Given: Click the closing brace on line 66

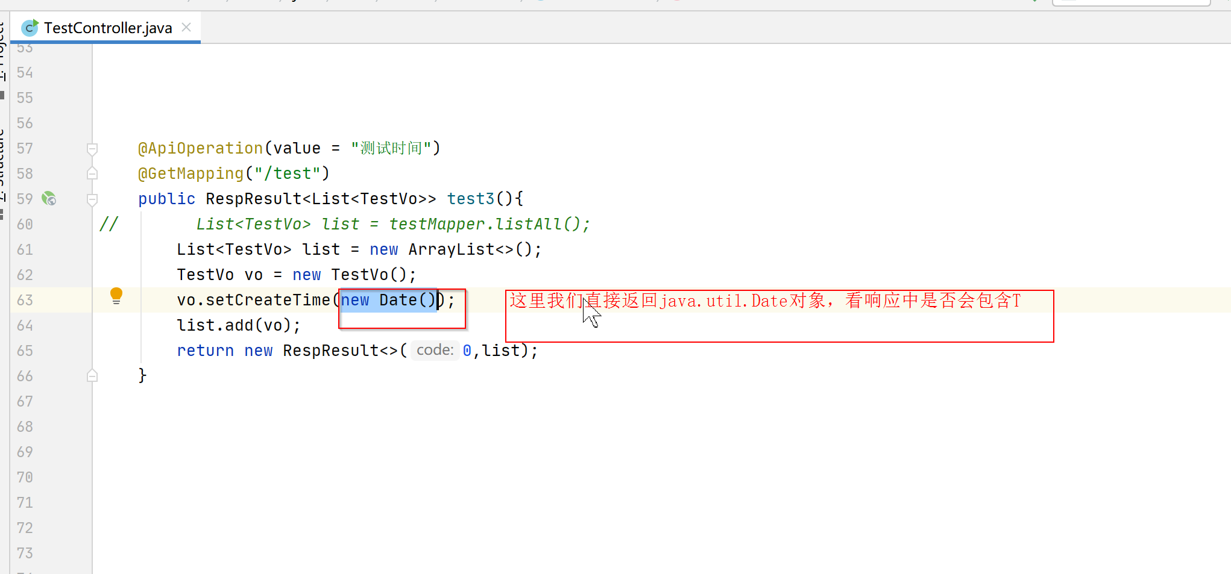Looking at the screenshot, I should pos(142,376).
